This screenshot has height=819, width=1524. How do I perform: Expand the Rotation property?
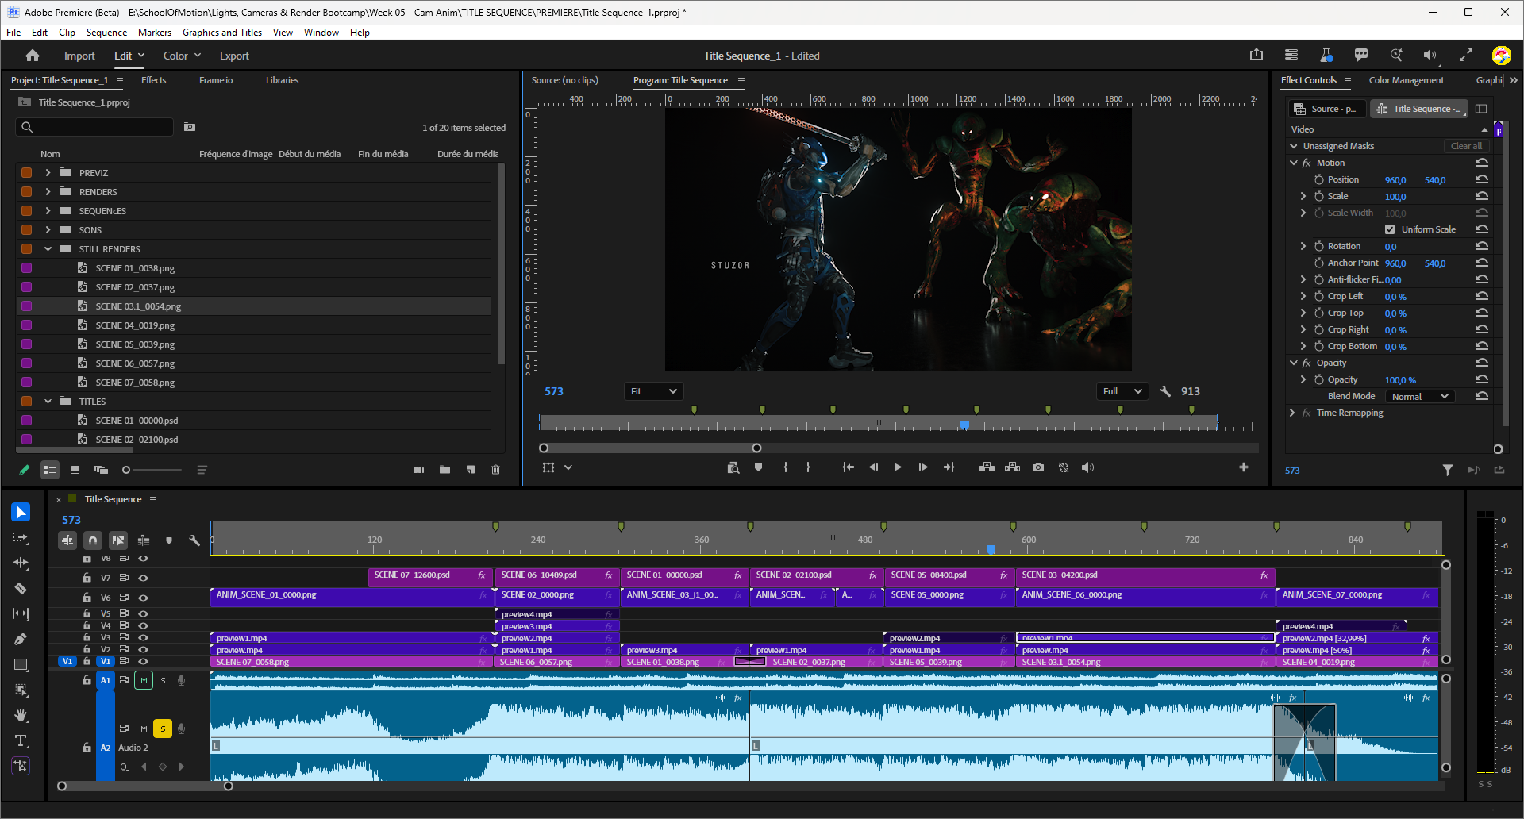tap(1303, 246)
